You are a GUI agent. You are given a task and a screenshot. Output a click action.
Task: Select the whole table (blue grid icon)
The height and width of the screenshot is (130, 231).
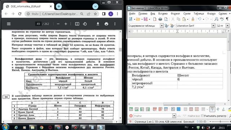pos(179,109)
